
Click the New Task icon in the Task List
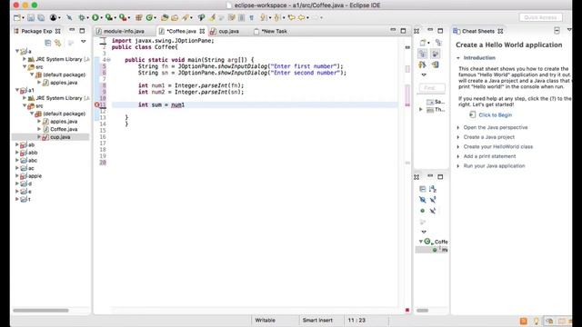tap(423, 43)
